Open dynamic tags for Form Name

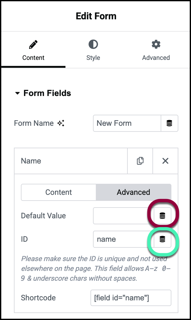click(x=169, y=123)
